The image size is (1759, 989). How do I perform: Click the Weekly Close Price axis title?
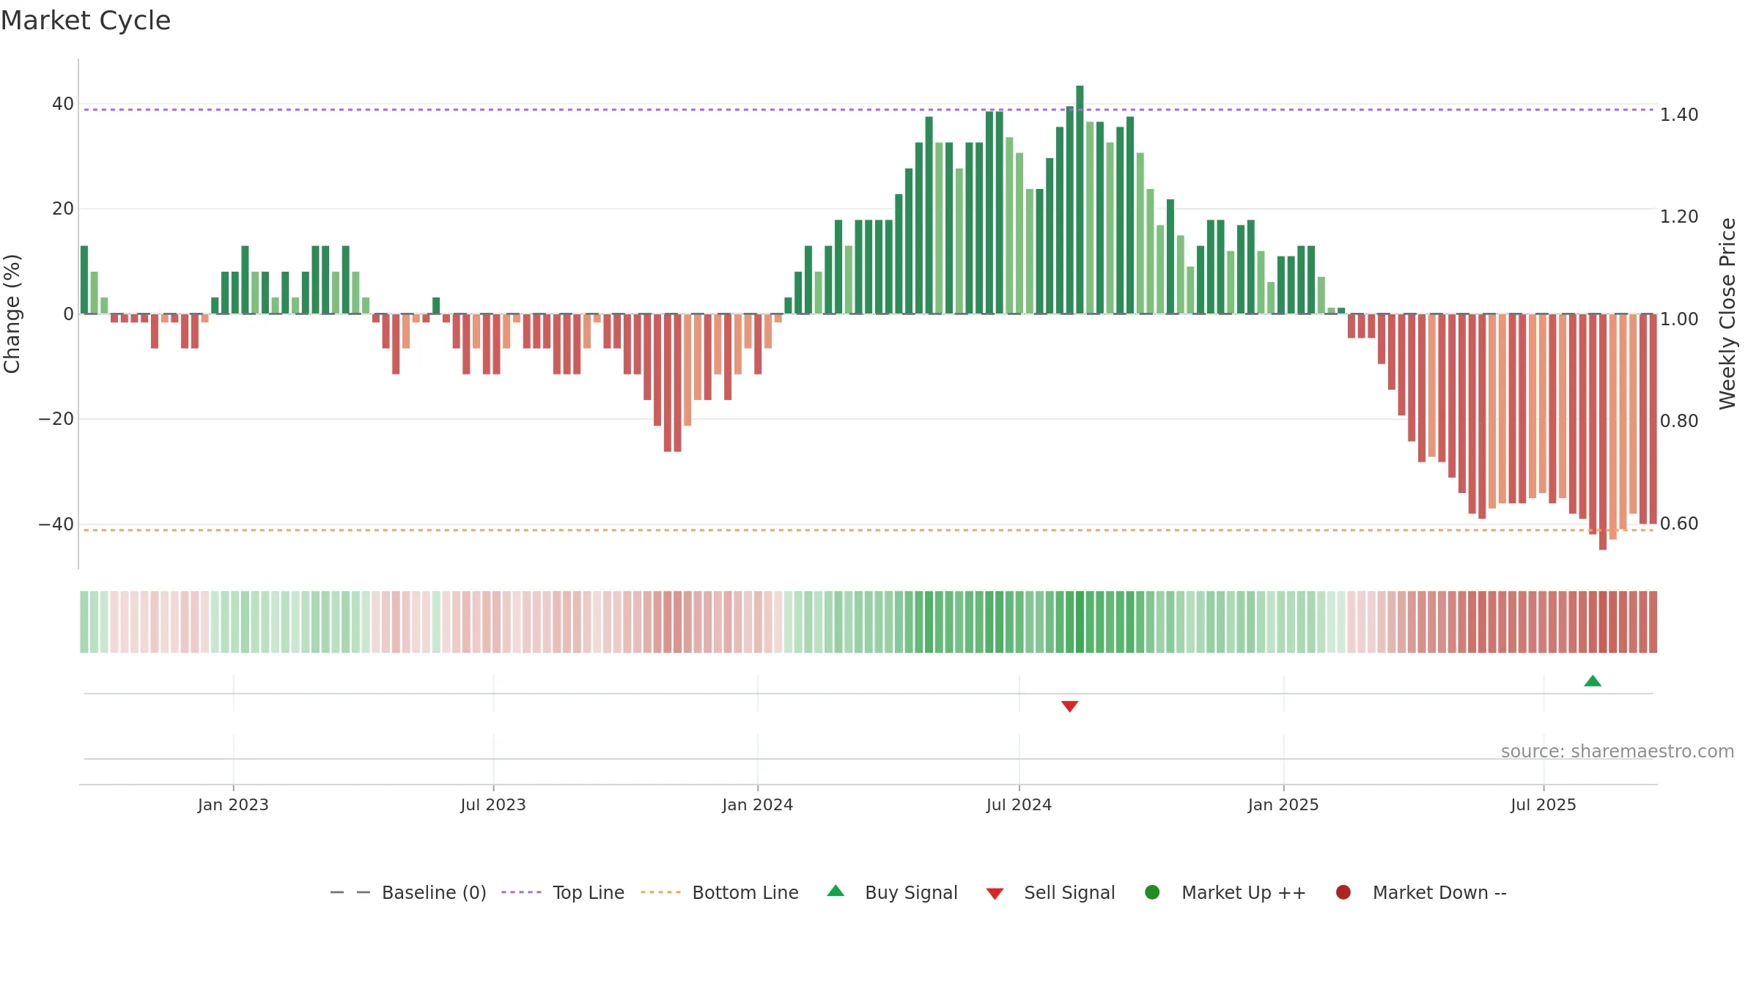[1727, 314]
